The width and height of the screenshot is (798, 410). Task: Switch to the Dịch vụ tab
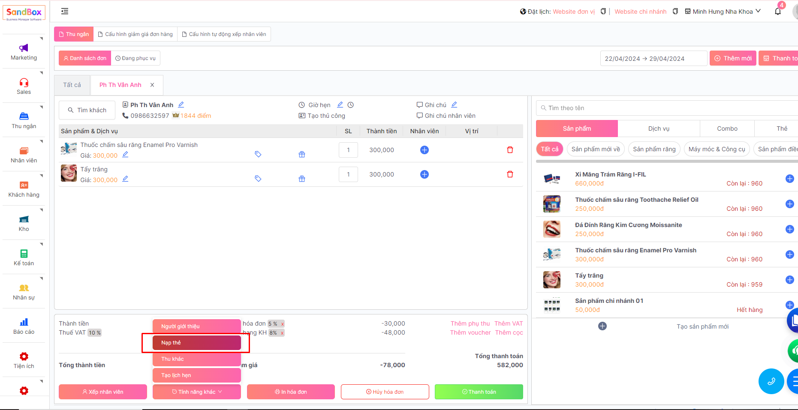click(658, 129)
